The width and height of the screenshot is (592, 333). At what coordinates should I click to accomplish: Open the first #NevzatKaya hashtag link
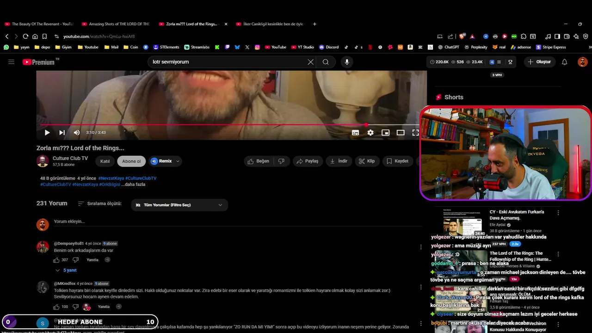pos(111,178)
